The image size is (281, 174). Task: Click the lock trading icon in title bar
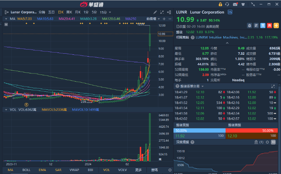pyautogui.click(x=220, y=4)
